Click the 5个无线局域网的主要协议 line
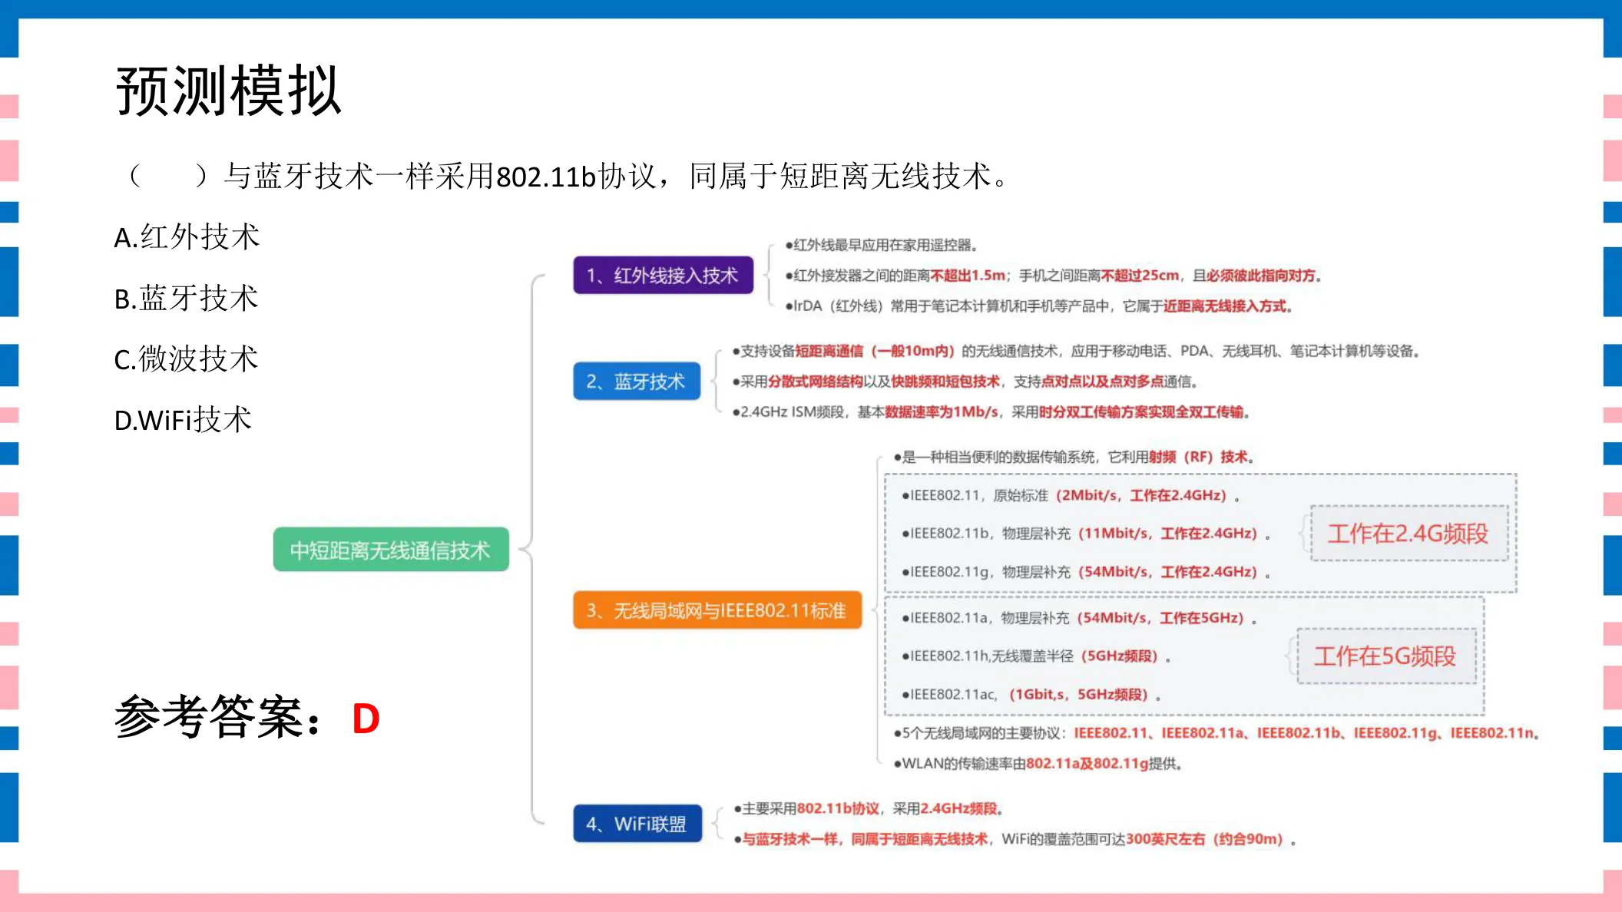The image size is (1622, 912). pos(1217,733)
